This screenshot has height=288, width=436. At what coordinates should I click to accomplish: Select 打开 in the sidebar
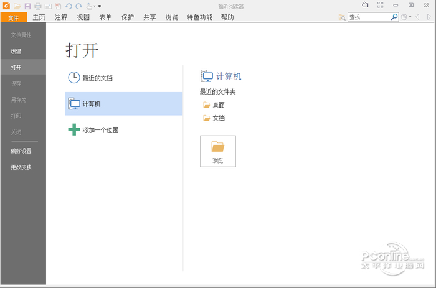pos(24,67)
